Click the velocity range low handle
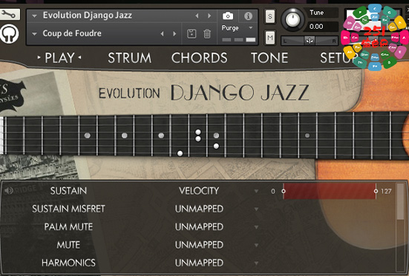Screen dimensions: 409x276 click(284, 191)
